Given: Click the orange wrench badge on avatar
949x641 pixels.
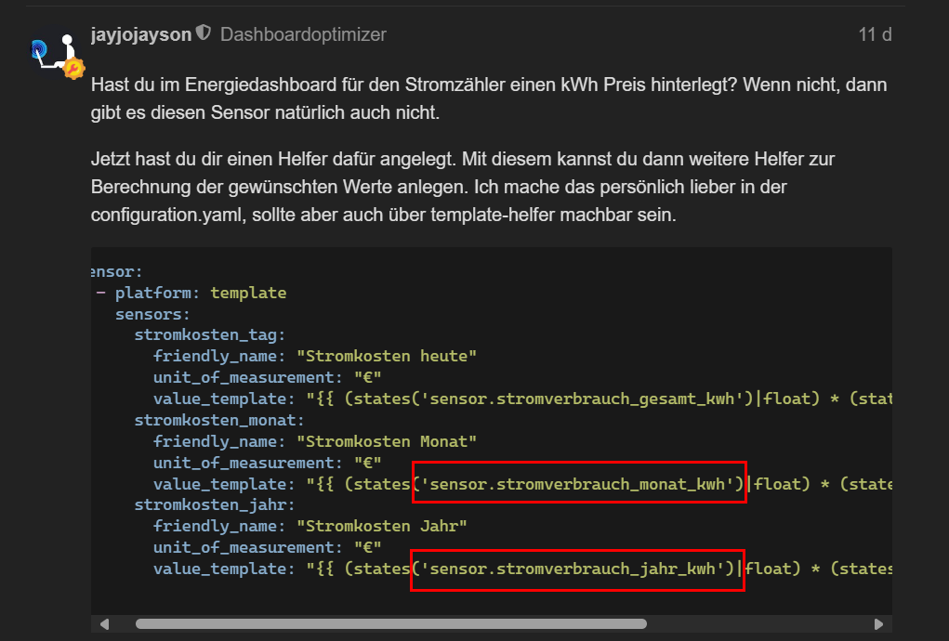Looking at the screenshot, I should 73,68.
